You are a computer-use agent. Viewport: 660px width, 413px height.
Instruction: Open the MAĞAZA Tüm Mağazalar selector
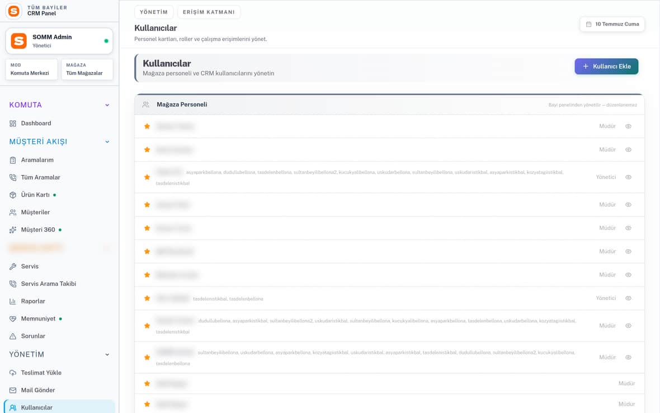[87, 69]
